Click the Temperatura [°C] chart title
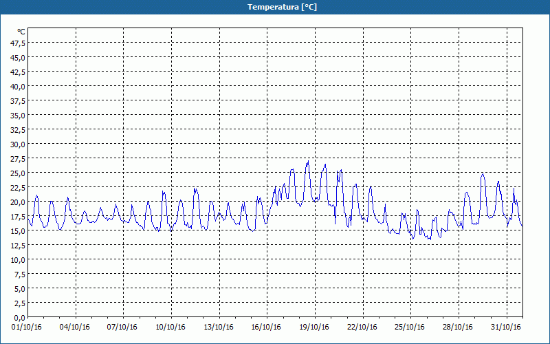550x344 pixels. coord(282,7)
